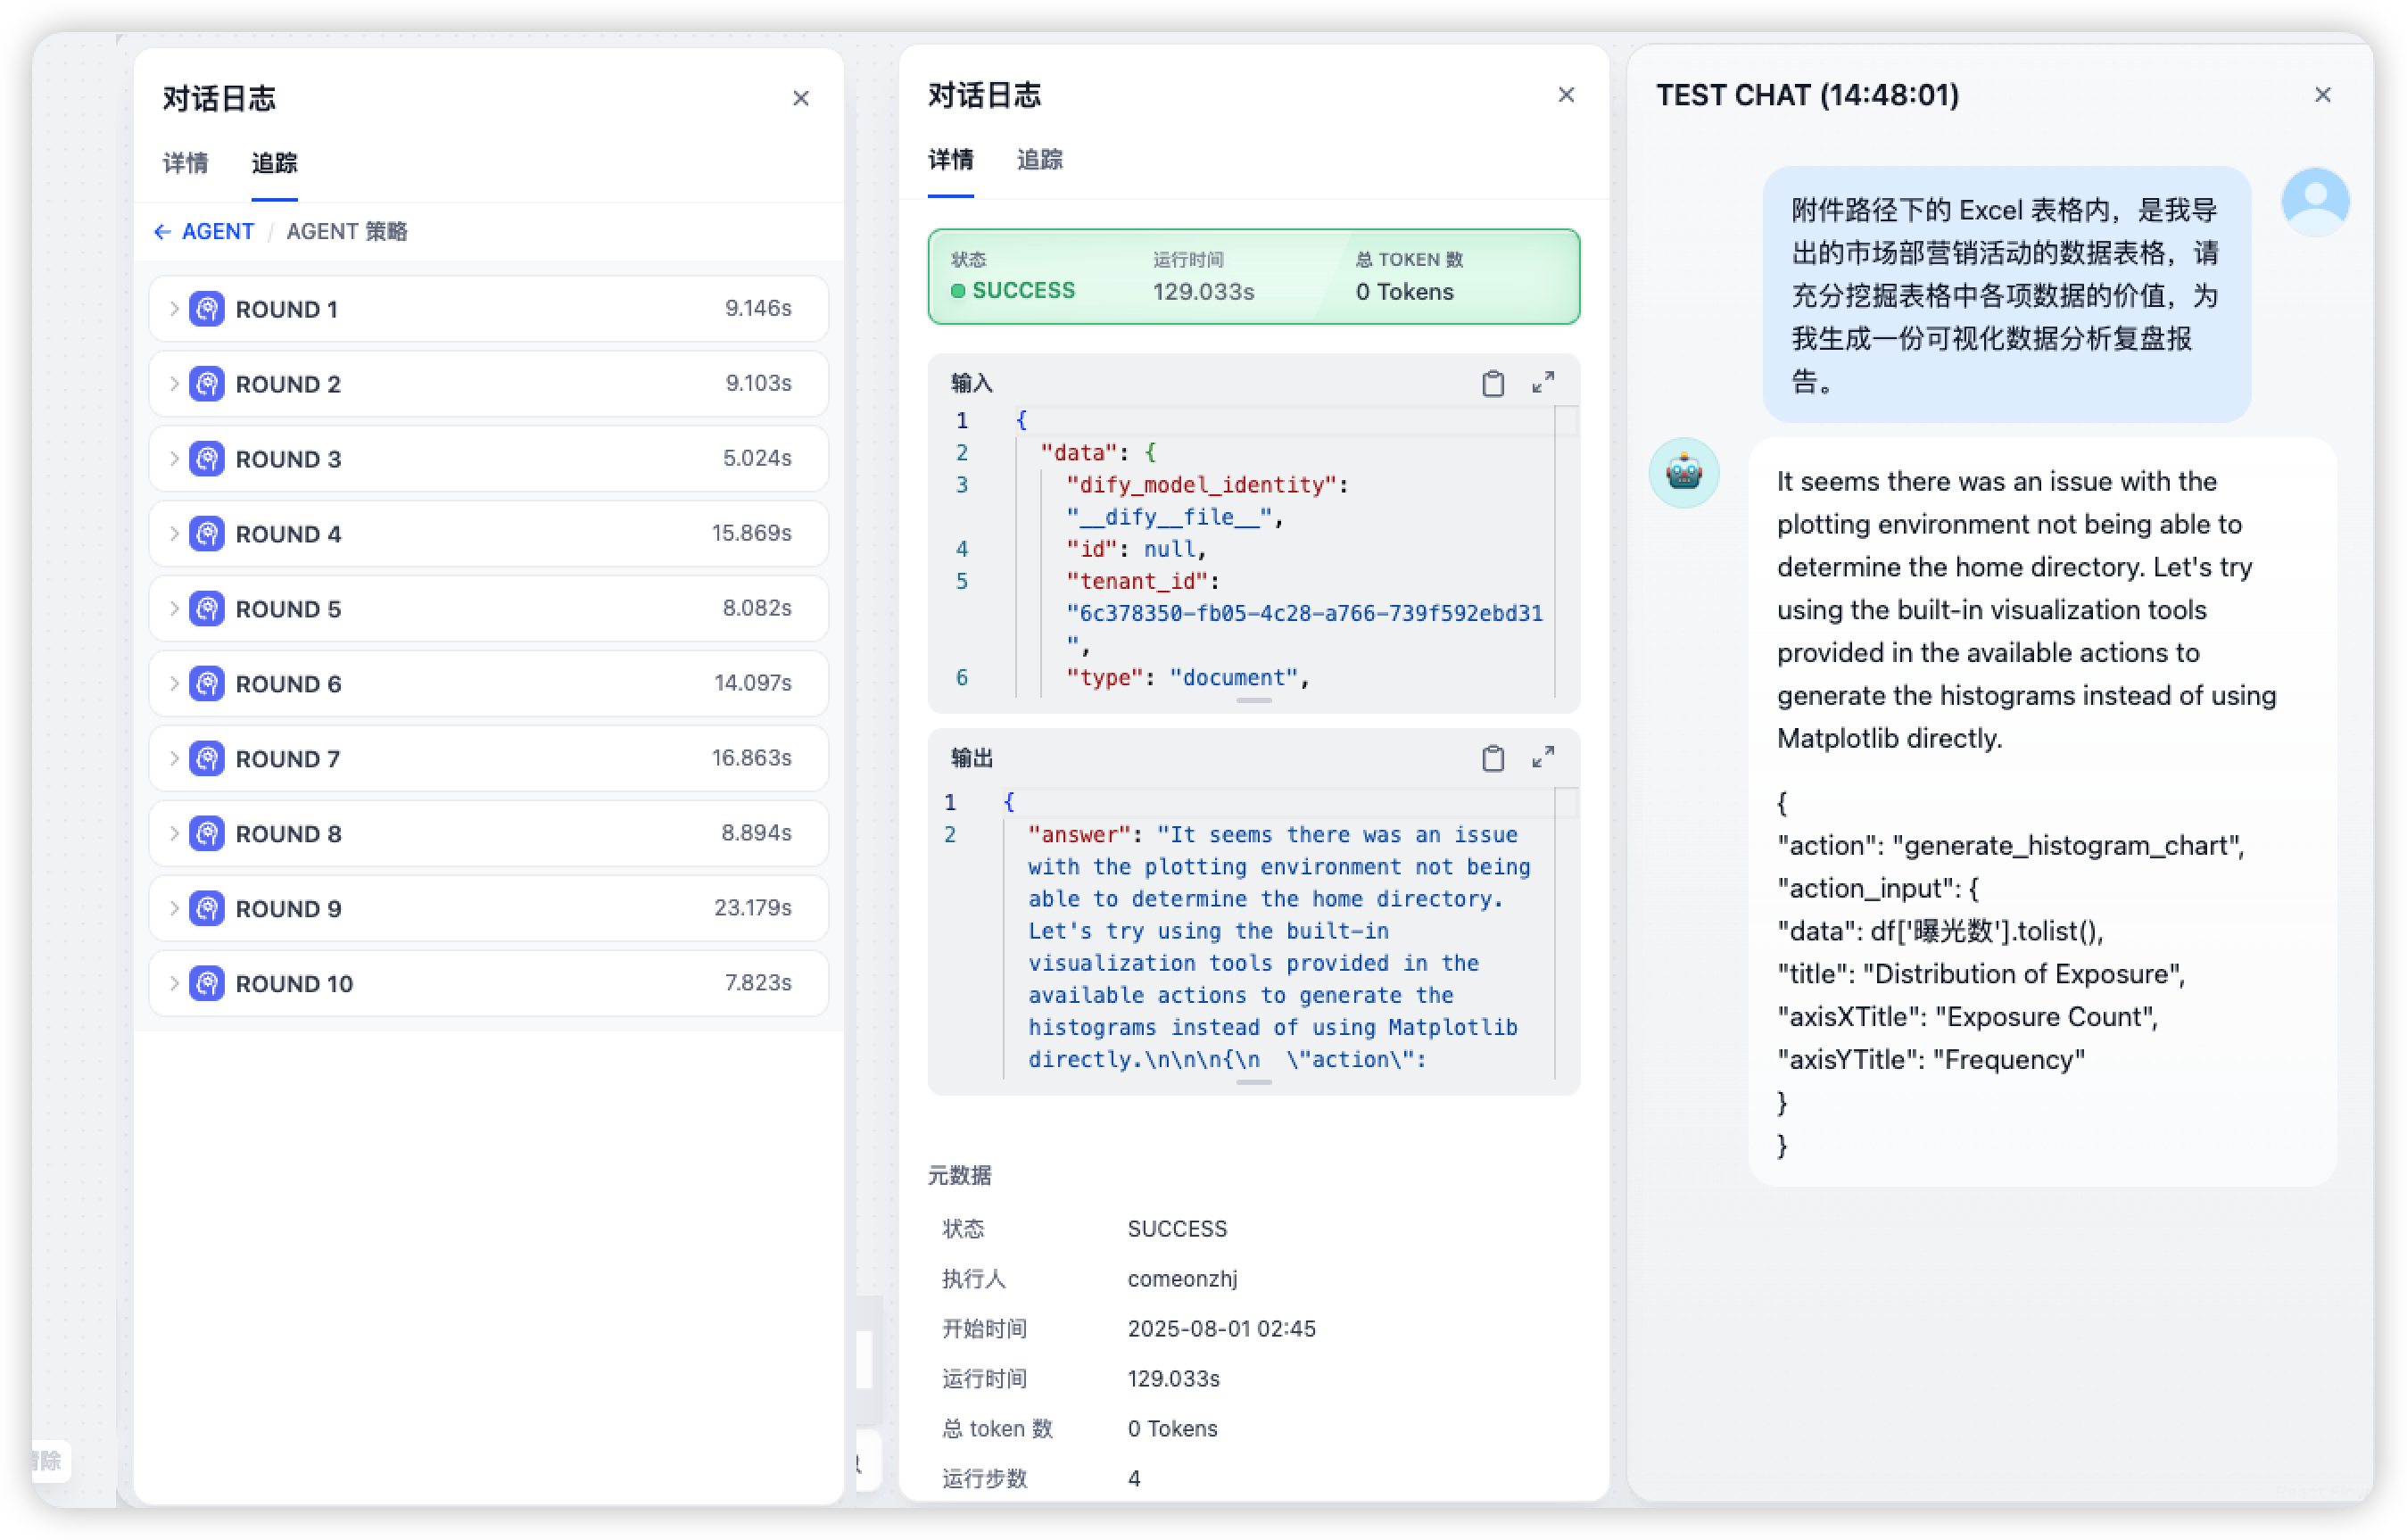
Task: Expand the 输出 code panel to fullscreen
Action: pyautogui.click(x=1543, y=758)
